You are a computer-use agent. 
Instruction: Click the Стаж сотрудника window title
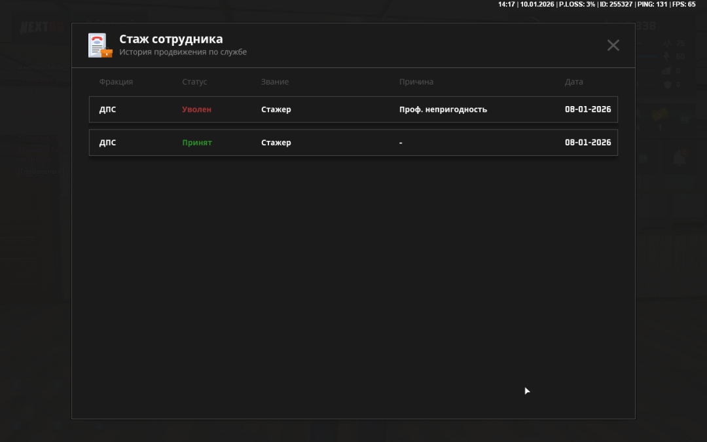[x=170, y=39]
